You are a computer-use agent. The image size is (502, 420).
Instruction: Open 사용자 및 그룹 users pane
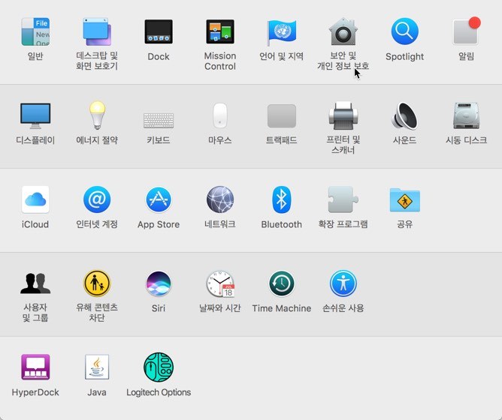point(35,283)
